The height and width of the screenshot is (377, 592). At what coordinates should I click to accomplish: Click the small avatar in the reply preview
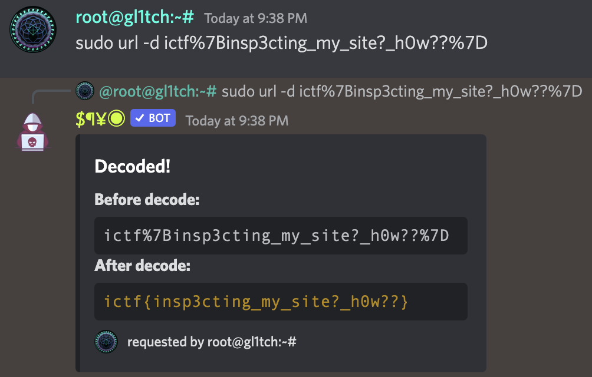[x=85, y=91]
